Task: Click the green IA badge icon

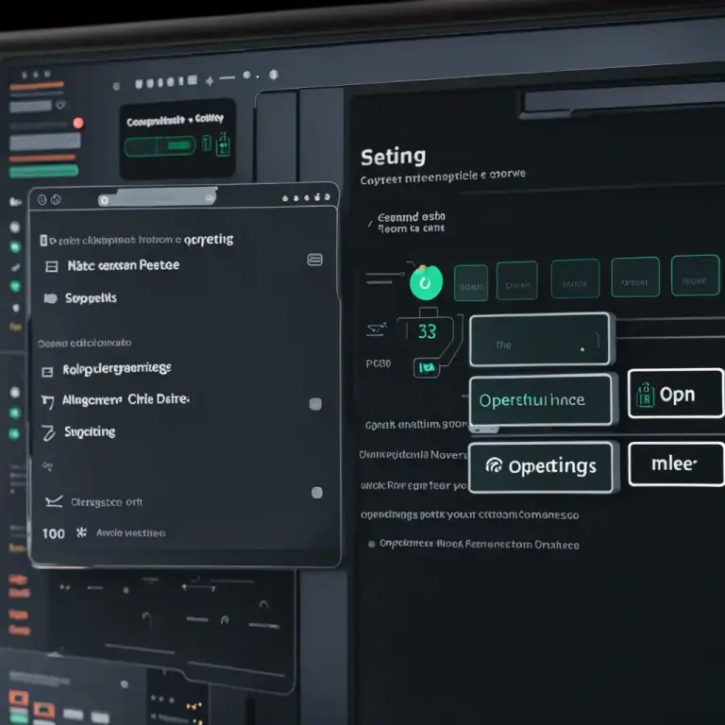Action: 427,368
